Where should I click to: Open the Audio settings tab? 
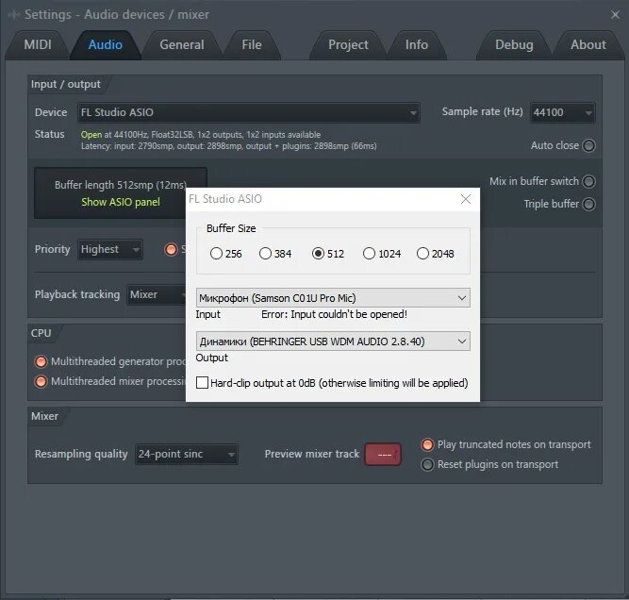(105, 45)
